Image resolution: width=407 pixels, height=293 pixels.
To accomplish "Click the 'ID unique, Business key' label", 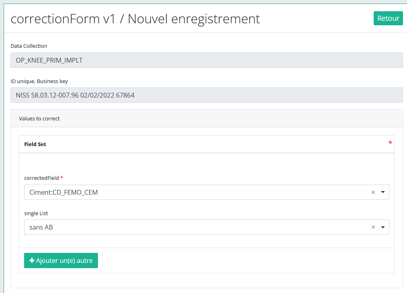I will [39, 81].
